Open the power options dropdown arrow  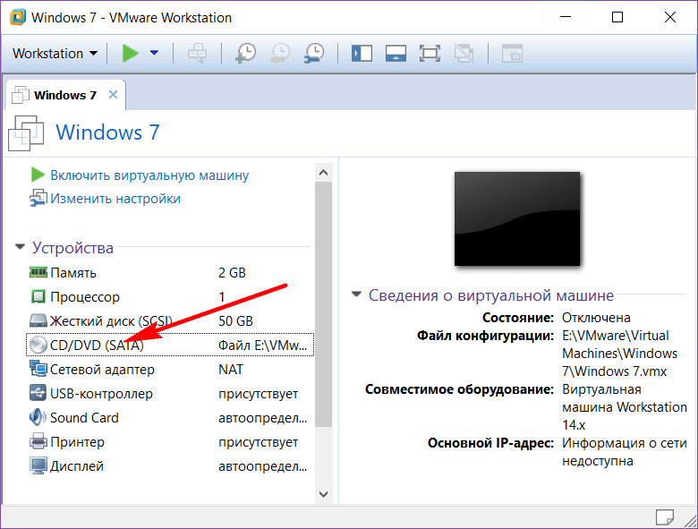click(154, 53)
